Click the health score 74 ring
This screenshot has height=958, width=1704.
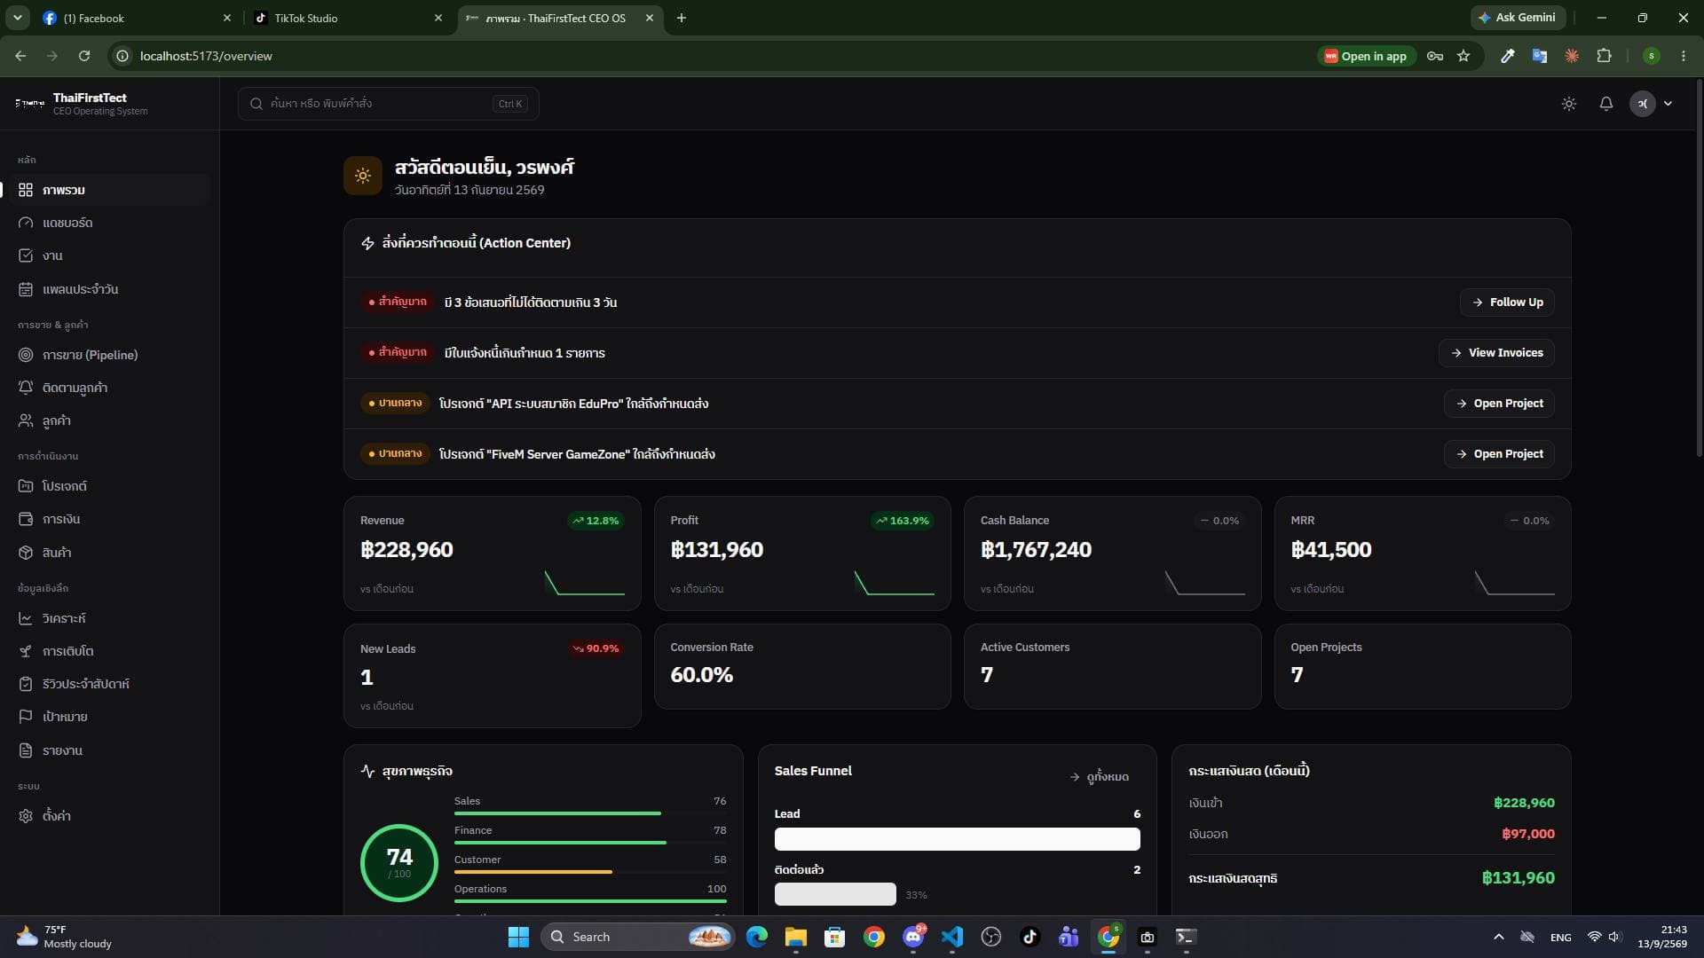pyautogui.click(x=399, y=862)
